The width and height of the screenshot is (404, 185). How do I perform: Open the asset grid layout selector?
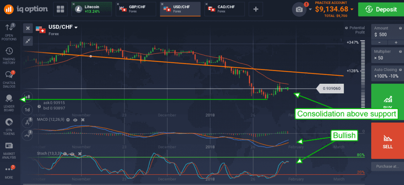pyautogui.click(x=60, y=9)
